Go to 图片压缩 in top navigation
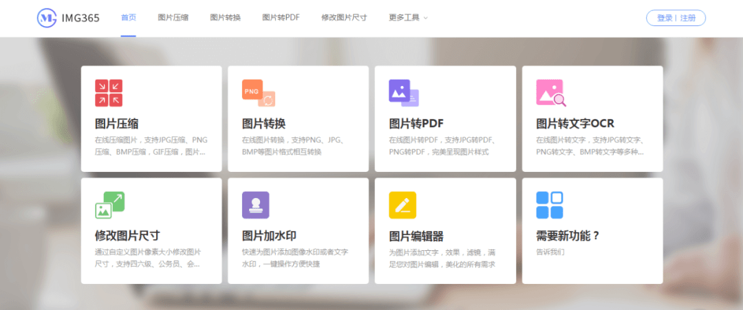743x310 pixels. tap(173, 18)
